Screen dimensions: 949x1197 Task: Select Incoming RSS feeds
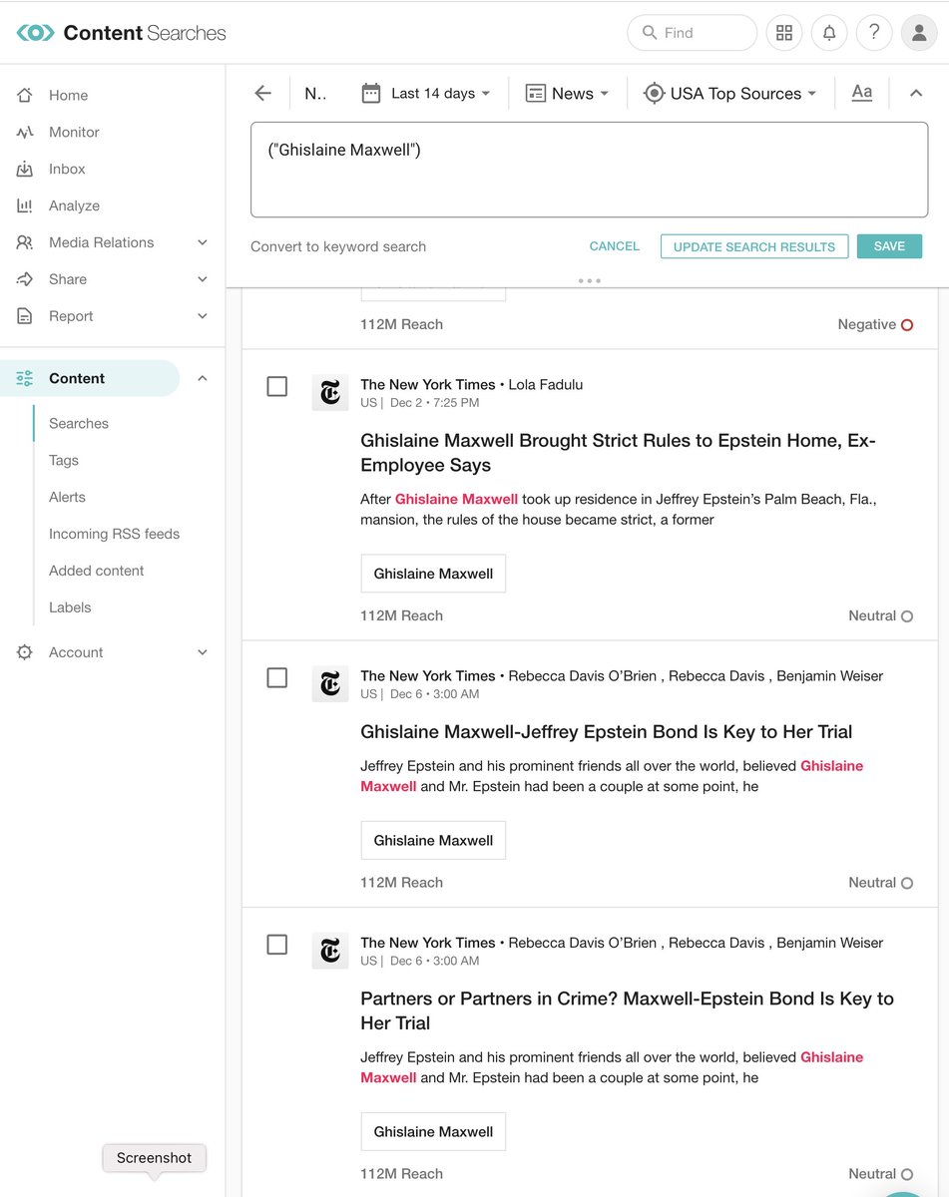point(115,534)
